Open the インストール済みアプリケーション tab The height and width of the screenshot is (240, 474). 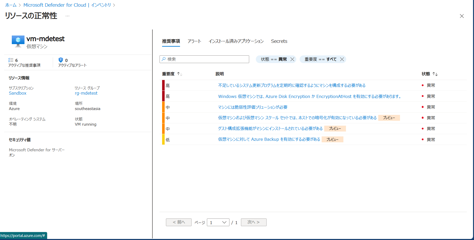236,41
